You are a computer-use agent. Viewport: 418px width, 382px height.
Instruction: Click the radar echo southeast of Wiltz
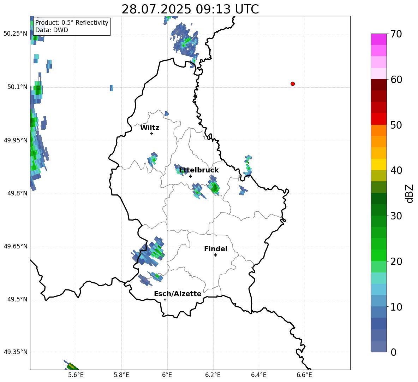click(x=153, y=159)
